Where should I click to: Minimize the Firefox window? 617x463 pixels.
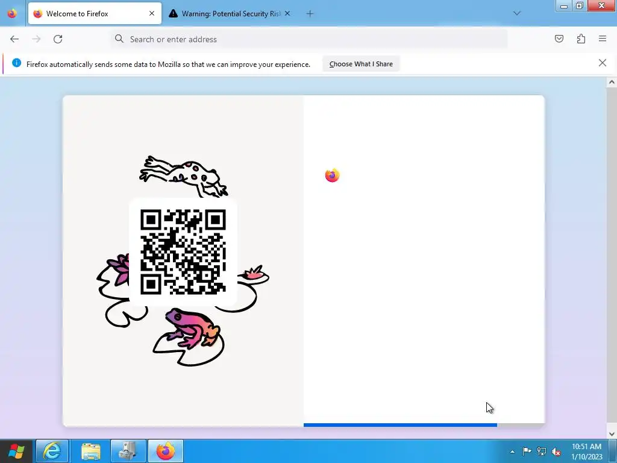[563, 5]
